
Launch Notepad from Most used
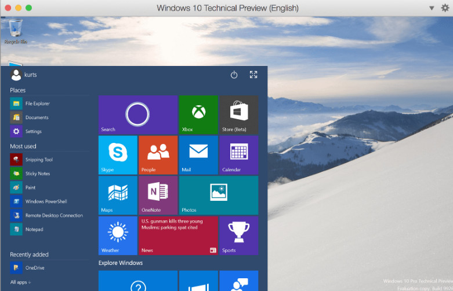pyautogui.click(x=49, y=229)
